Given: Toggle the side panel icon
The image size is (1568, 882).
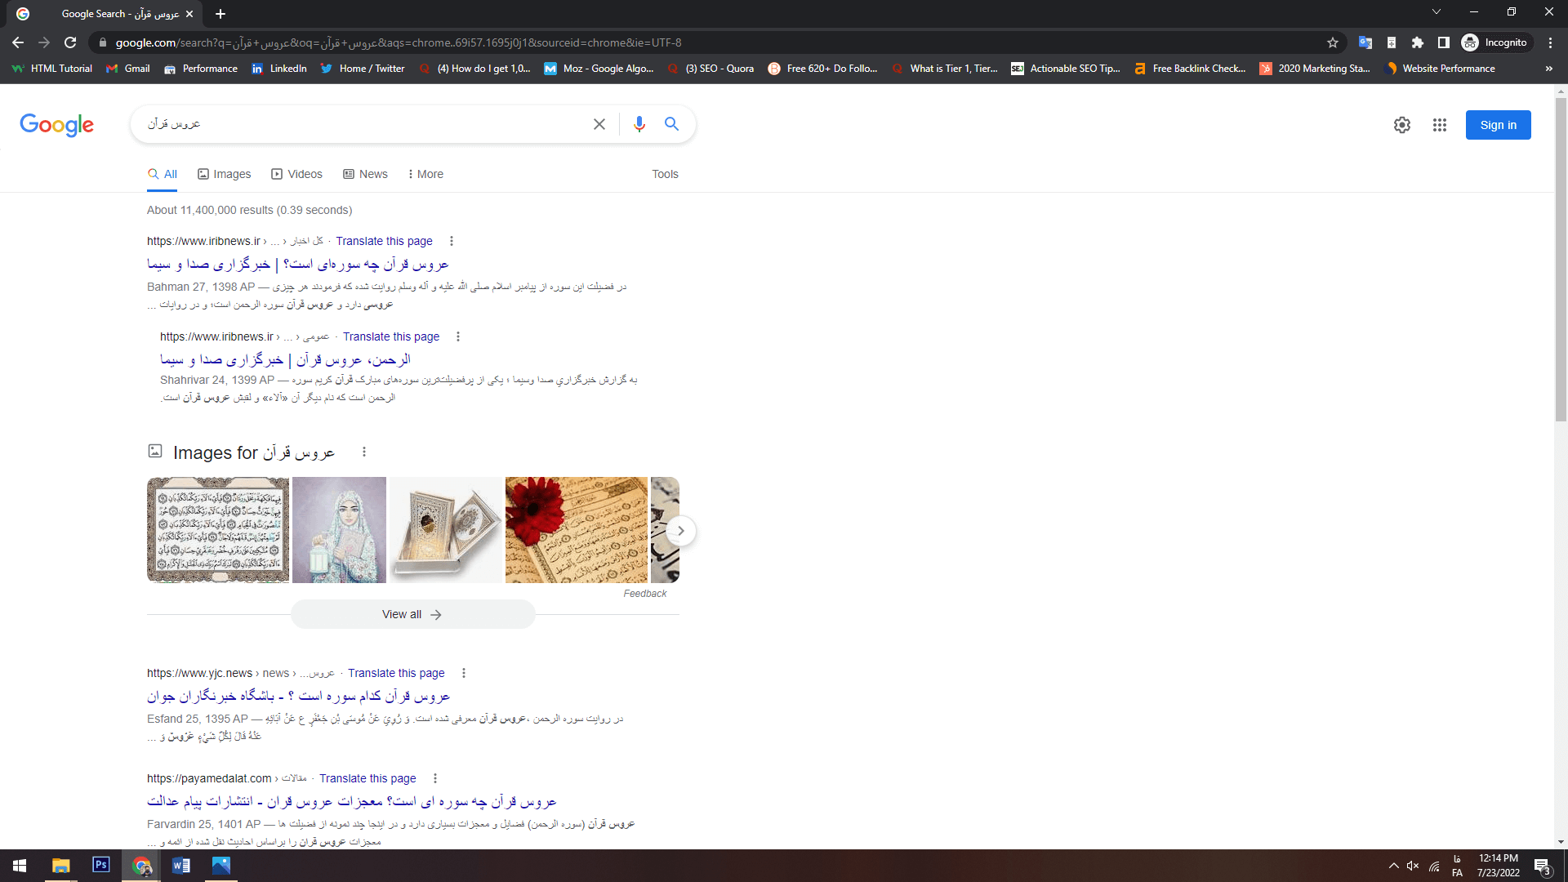Looking at the screenshot, I should point(1444,42).
